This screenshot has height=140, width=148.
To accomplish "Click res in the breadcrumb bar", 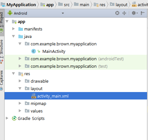I will point(100,5).
